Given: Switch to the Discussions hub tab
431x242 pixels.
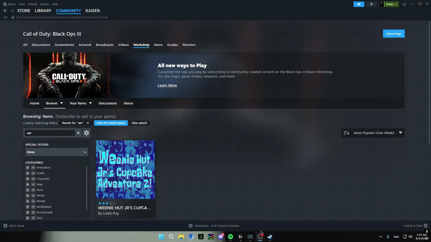Looking at the screenshot, I should (41, 45).
